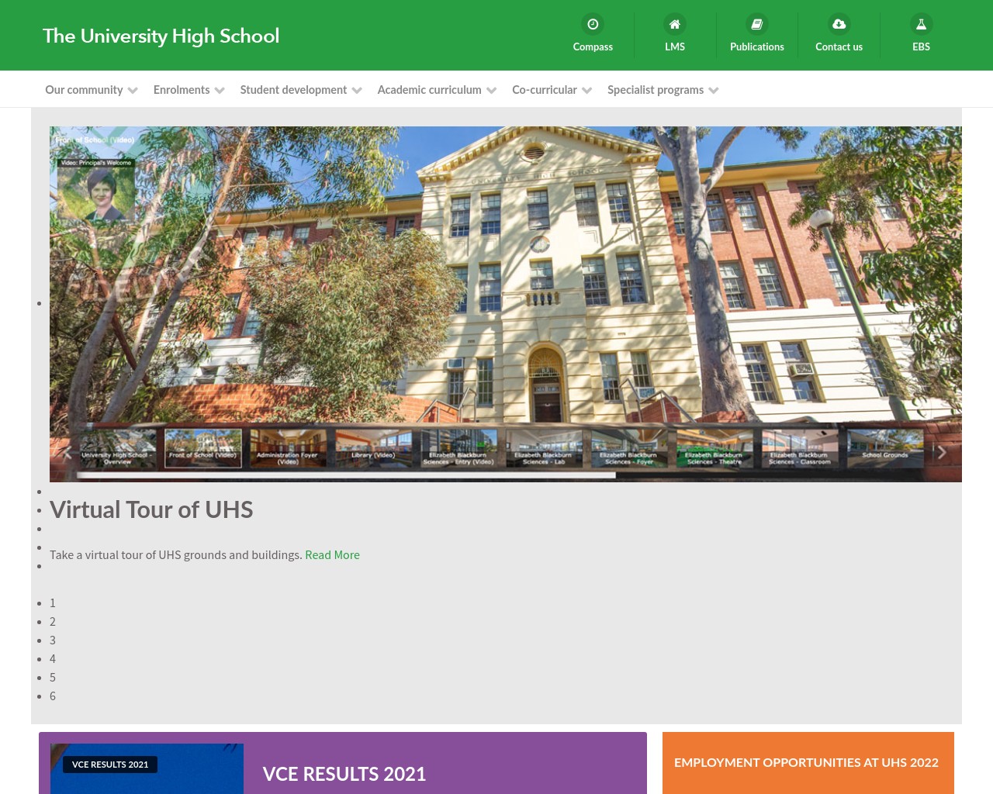Click the next-slide arrow on the carousel

pyautogui.click(x=941, y=452)
